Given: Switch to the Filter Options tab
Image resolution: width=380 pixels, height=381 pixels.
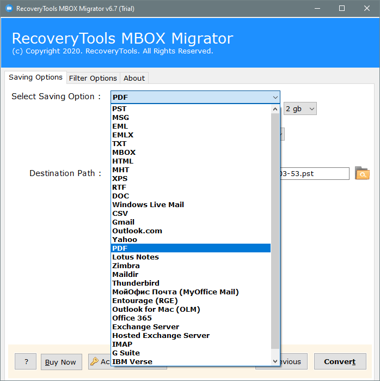Looking at the screenshot, I should 93,78.
